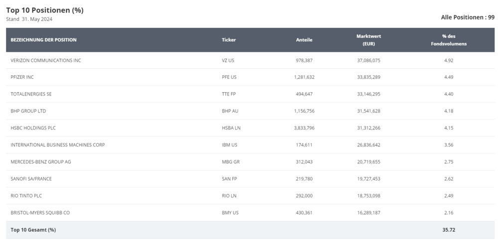Sort by the Ticker column header
The height and width of the screenshot is (244, 498).
click(x=229, y=40)
